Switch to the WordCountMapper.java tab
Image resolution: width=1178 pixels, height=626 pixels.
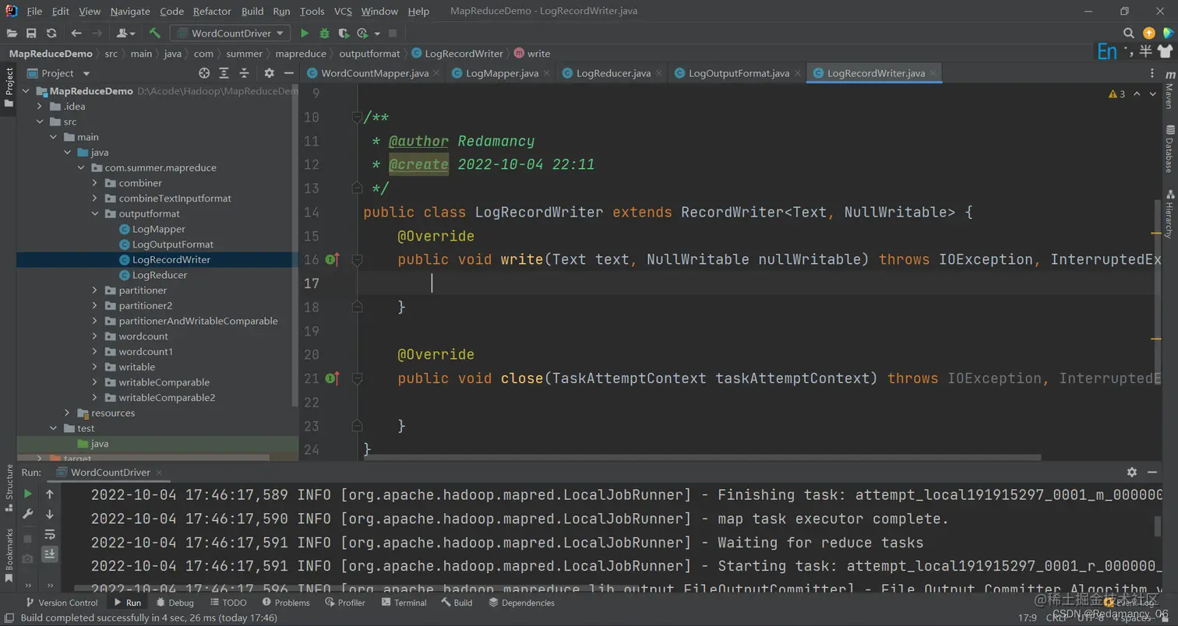374,73
